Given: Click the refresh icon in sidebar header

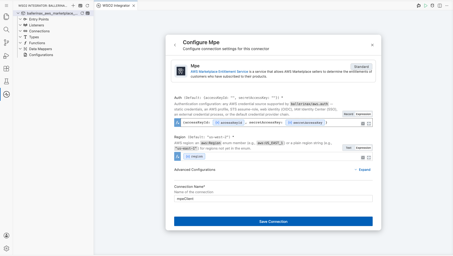Looking at the screenshot, I should (x=87, y=5).
